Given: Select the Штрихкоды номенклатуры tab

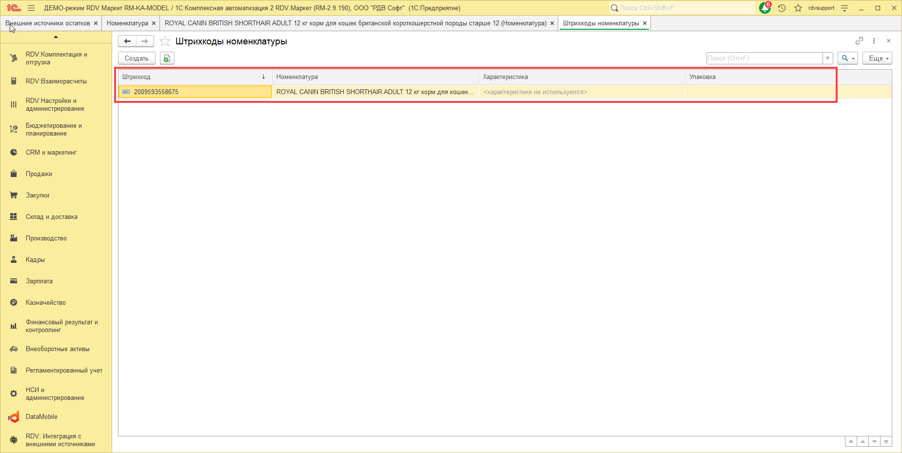Looking at the screenshot, I should pyautogui.click(x=601, y=23).
